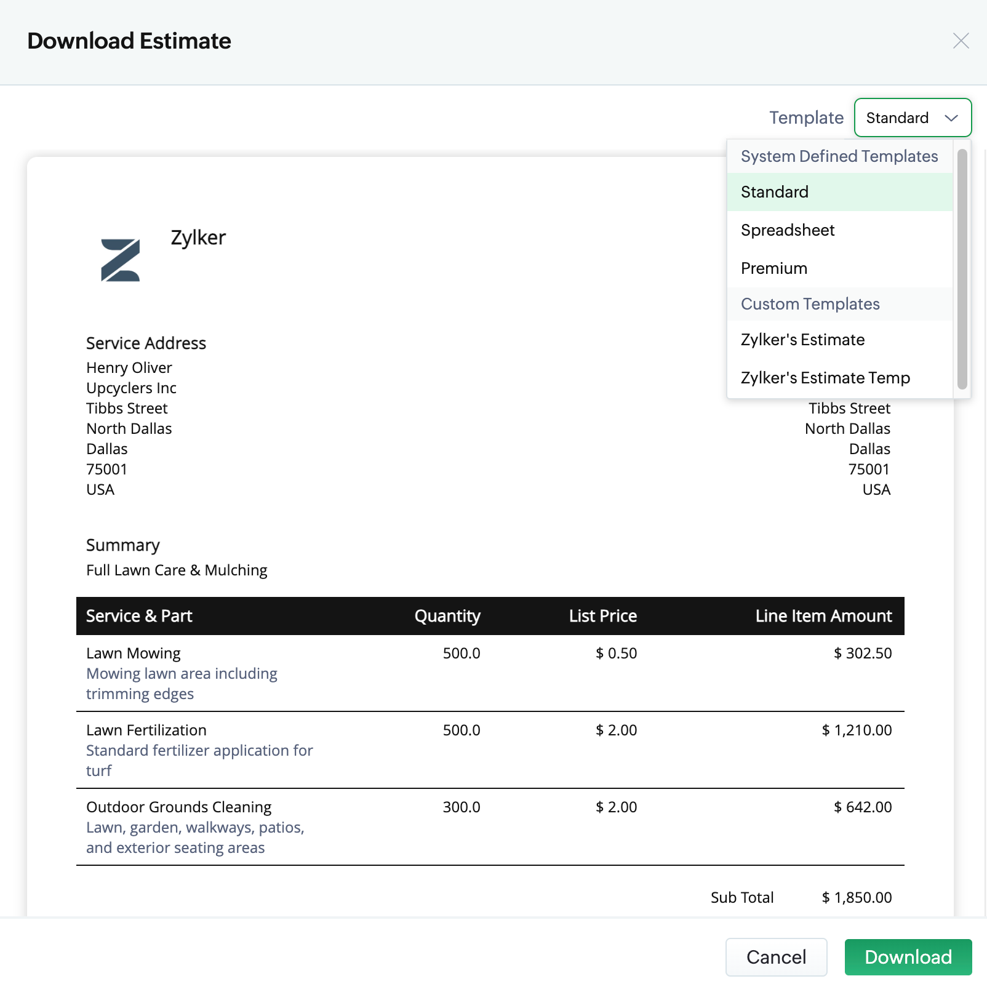This screenshot has width=987, height=992.
Task: Click the Service & Part column header
Action: [x=139, y=616]
